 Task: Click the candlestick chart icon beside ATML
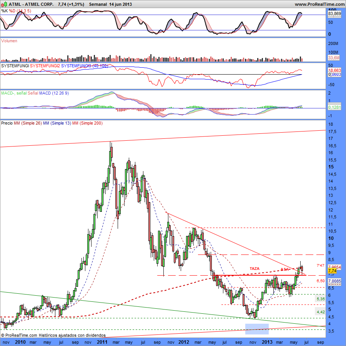pyautogui.click(x=4, y=4)
